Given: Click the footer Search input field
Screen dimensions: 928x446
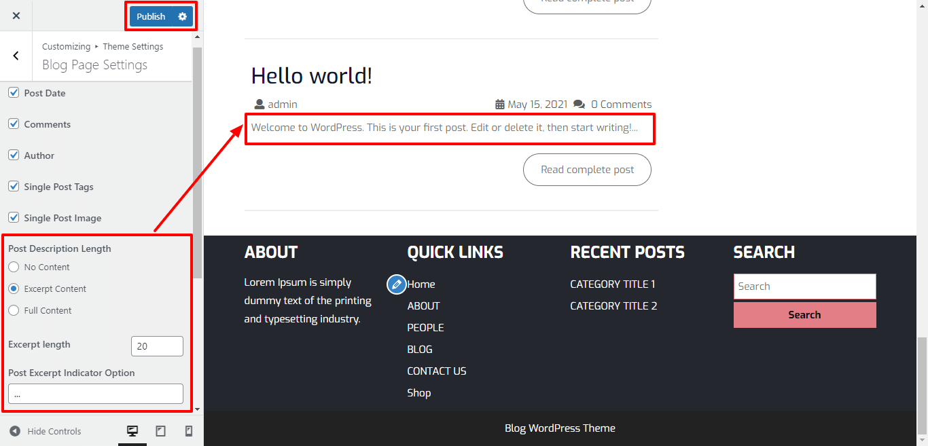Looking at the screenshot, I should pos(804,286).
